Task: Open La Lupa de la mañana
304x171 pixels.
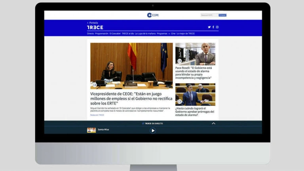Action: click(145, 34)
